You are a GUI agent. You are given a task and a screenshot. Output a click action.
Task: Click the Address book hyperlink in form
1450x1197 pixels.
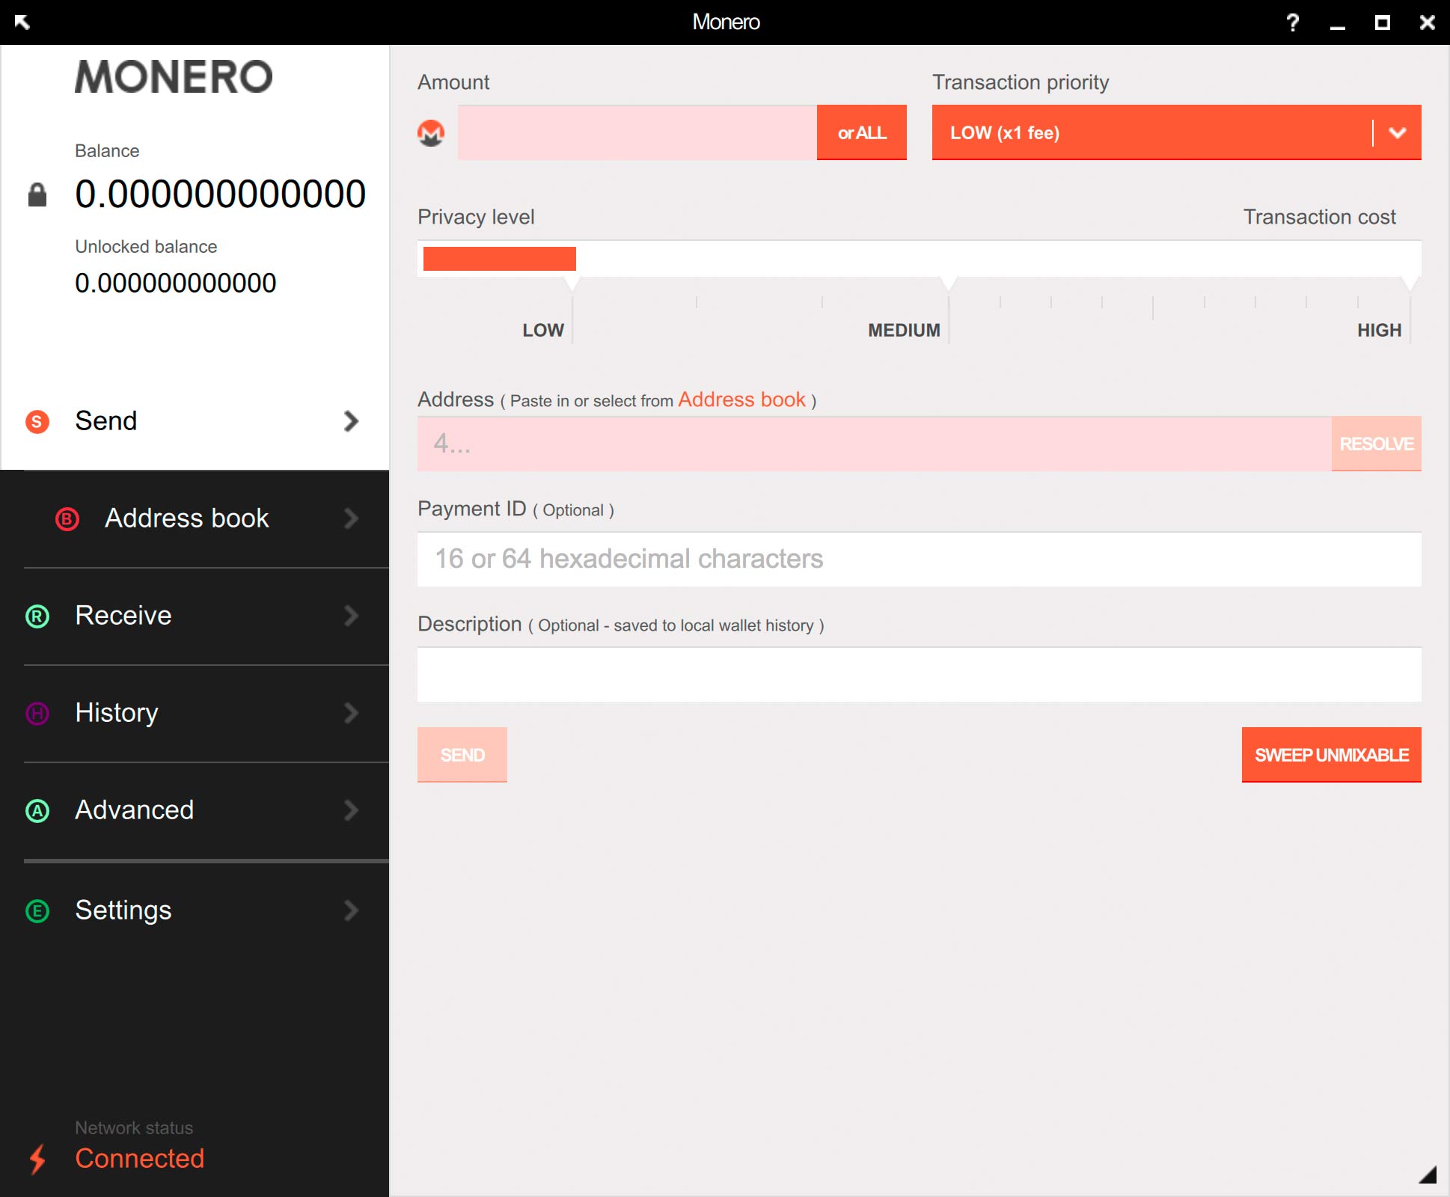click(x=741, y=399)
